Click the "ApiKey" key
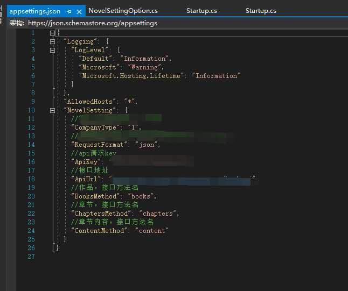This screenshot has height=291, width=348. tap(86, 162)
